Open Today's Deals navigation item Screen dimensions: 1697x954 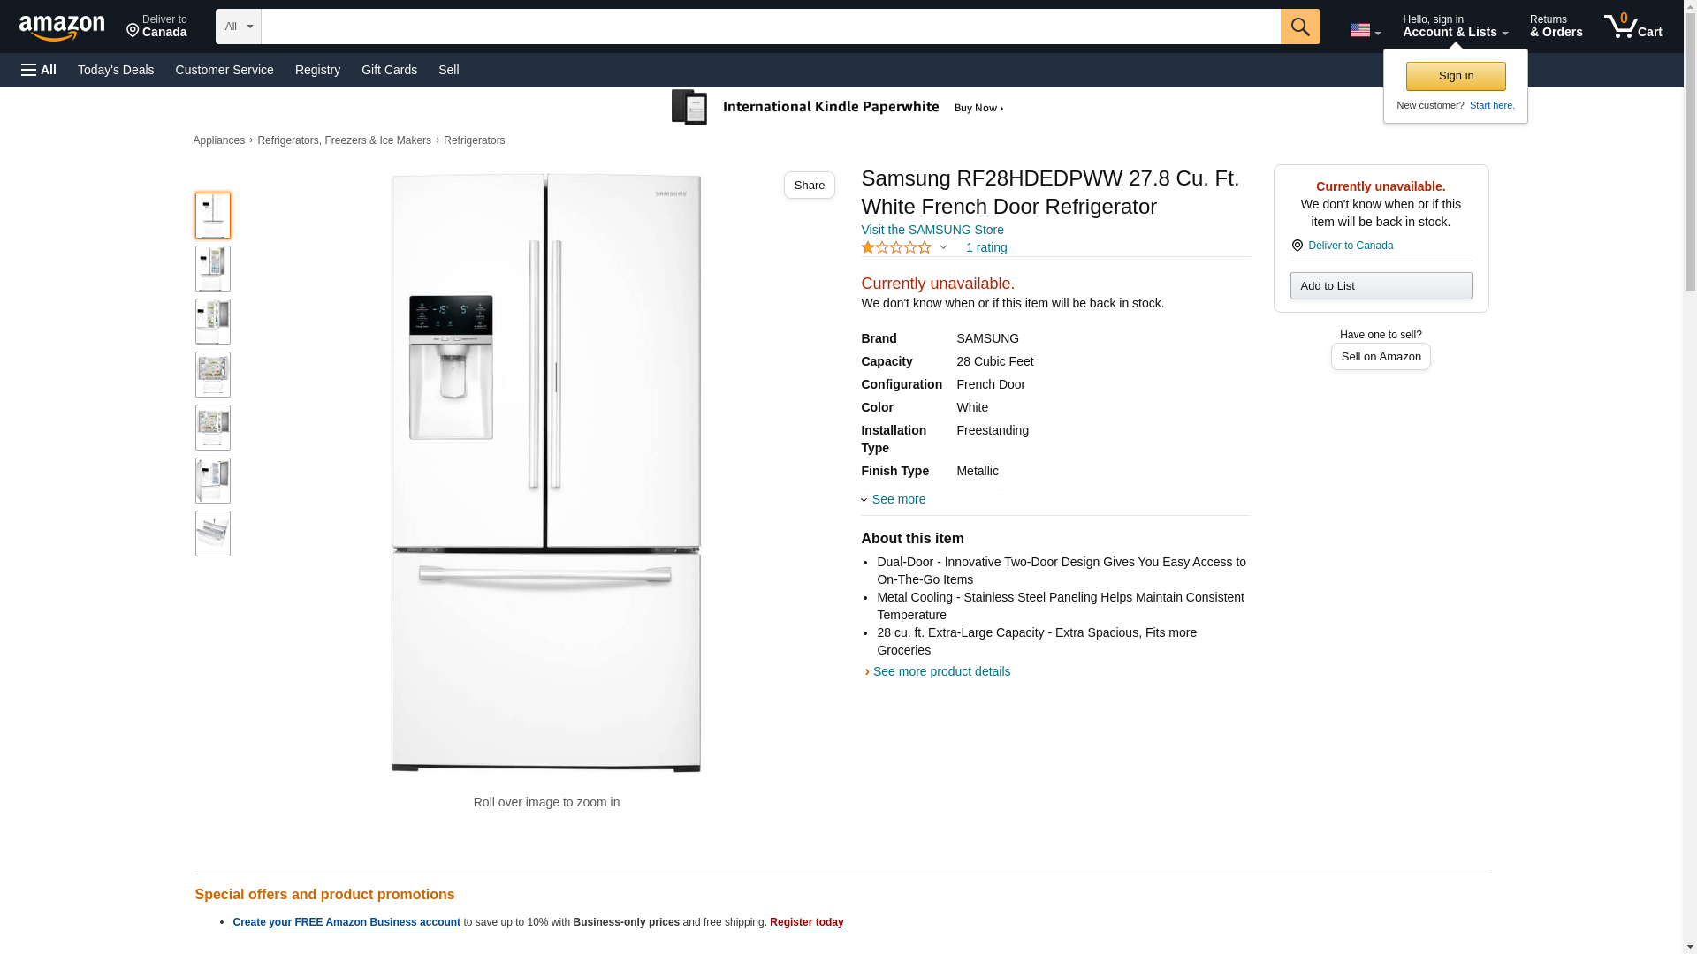pos(116,70)
